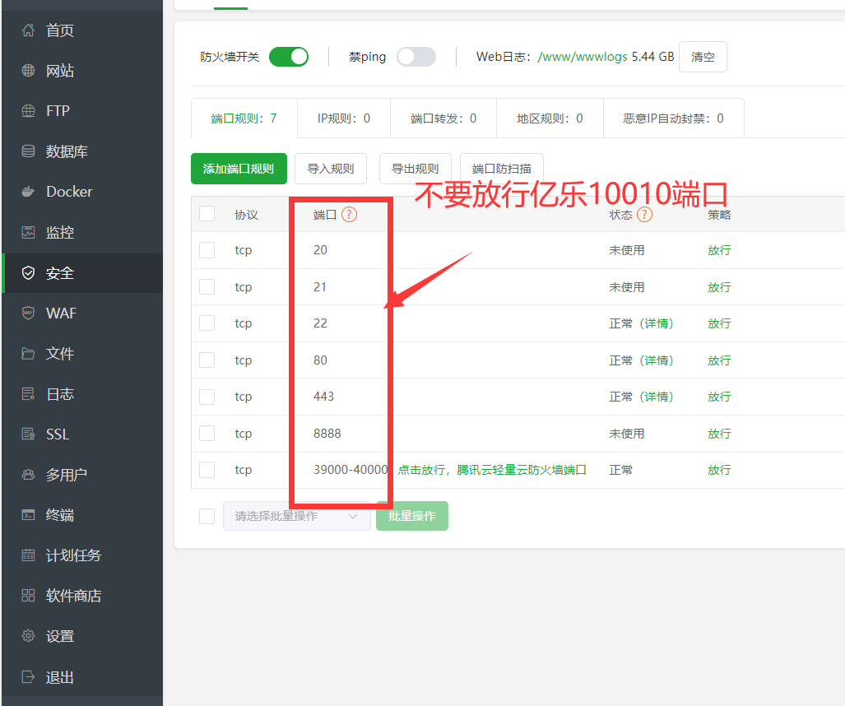845x706 pixels.
Task: Open the 首页 page from sidebar
Action: coord(49,30)
